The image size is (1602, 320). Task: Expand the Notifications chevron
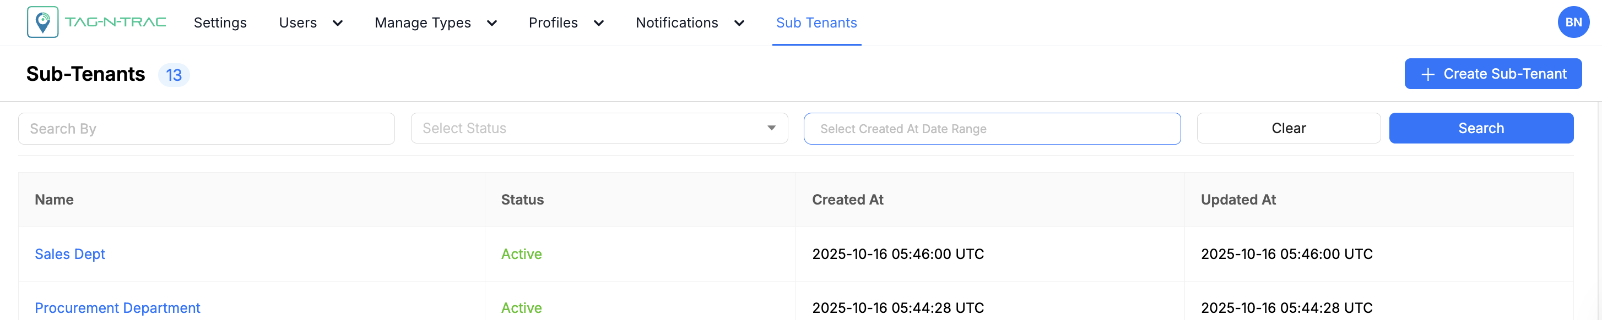coord(739,24)
